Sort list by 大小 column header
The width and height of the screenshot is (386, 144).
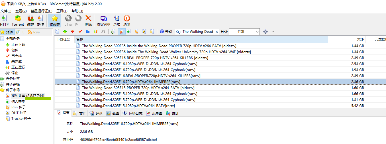[x=347, y=39]
